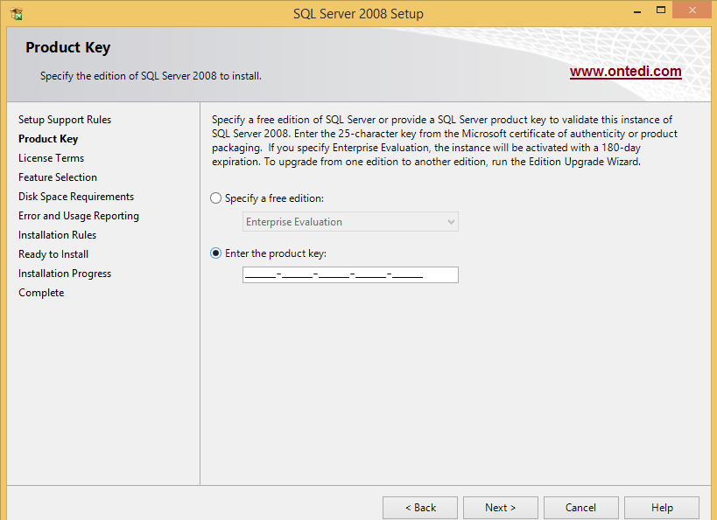Viewport: 717px width, 520px height.
Task: Select 'Installation Rules' step in sidebar
Action: pos(58,235)
